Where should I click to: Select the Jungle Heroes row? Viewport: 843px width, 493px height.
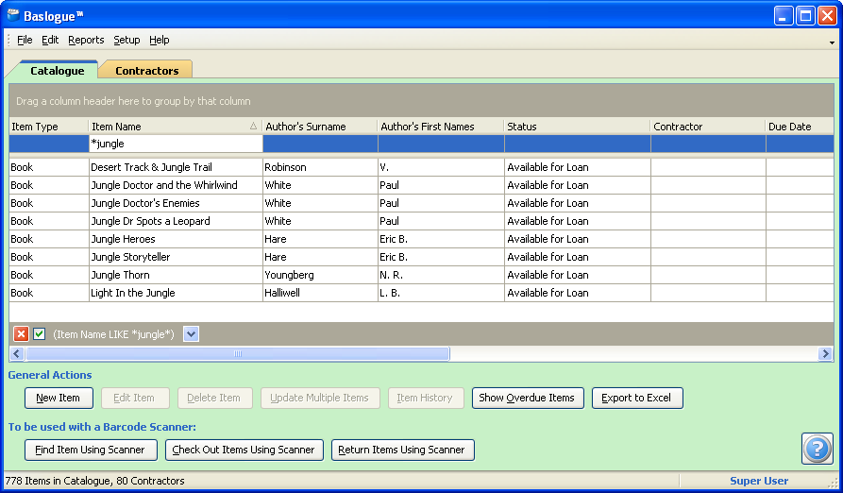click(x=421, y=239)
